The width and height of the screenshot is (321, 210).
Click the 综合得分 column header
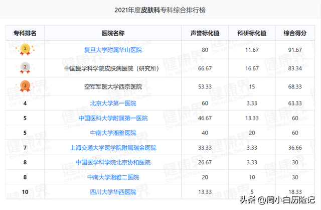pyautogui.click(x=295, y=33)
